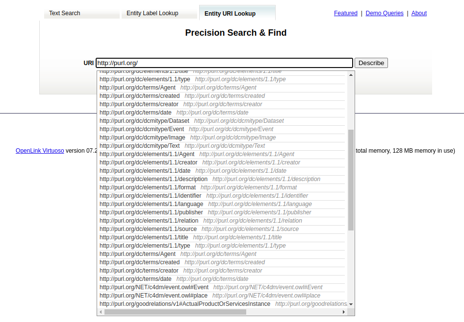The width and height of the screenshot is (464, 322).
Task: Focus the URI input field
Action: point(224,63)
